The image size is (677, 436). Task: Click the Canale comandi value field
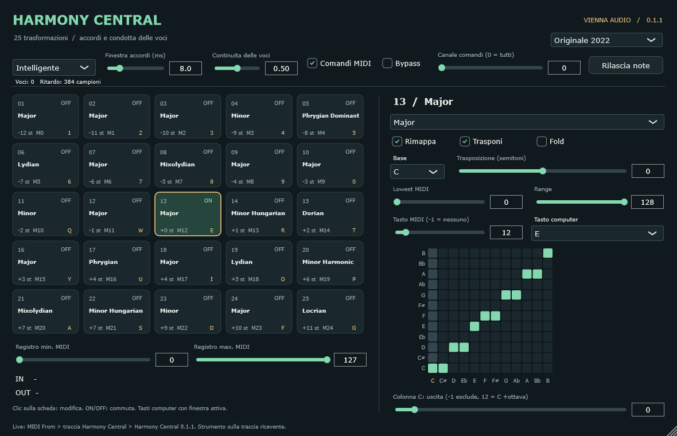point(564,68)
